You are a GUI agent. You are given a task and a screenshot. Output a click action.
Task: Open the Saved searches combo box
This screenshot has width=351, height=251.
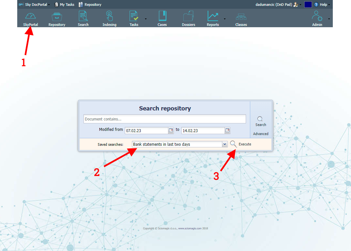pos(180,144)
